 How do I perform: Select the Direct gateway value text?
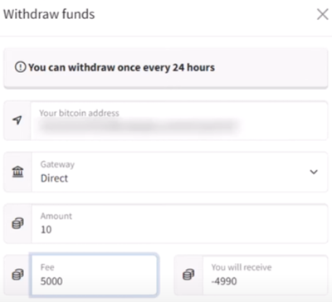tap(54, 178)
